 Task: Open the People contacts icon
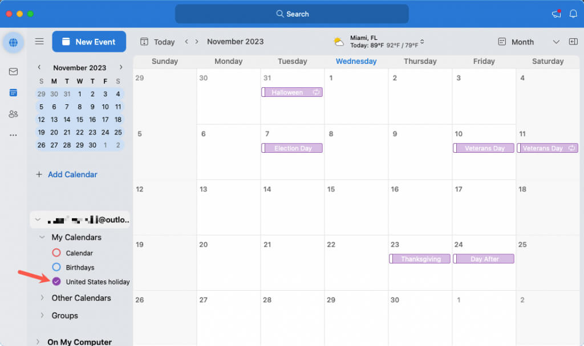[x=14, y=114]
